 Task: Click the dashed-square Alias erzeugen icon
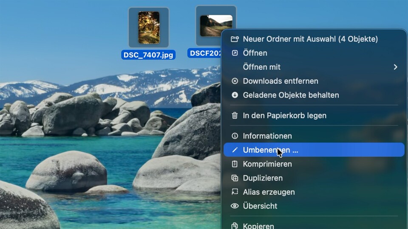tap(235, 192)
